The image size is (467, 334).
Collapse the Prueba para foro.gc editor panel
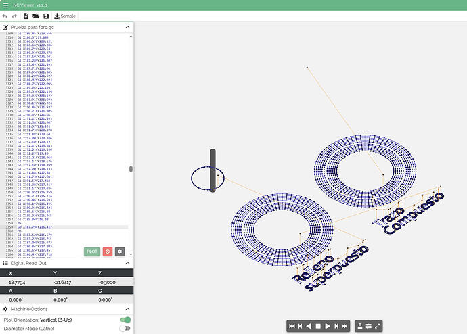click(x=127, y=27)
